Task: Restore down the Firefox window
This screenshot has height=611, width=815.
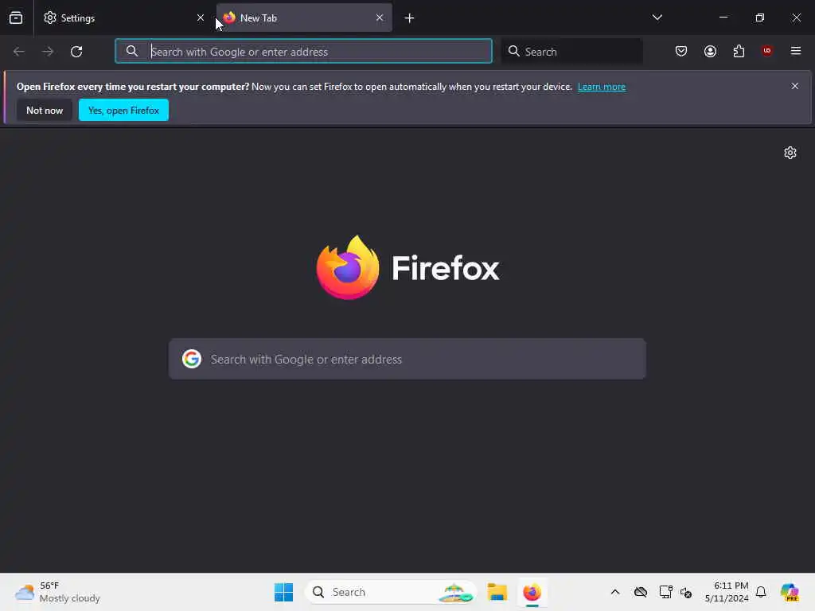Action: pyautogui.click(x=760, y=18)
